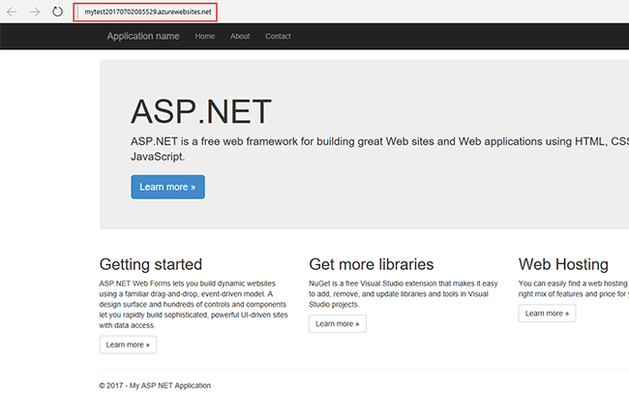Click the browser back arrow

(x=12, y=12)
